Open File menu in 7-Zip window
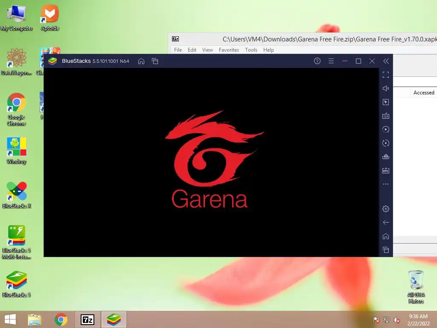Viewport: 437px width, 328px height. [178, 50]
